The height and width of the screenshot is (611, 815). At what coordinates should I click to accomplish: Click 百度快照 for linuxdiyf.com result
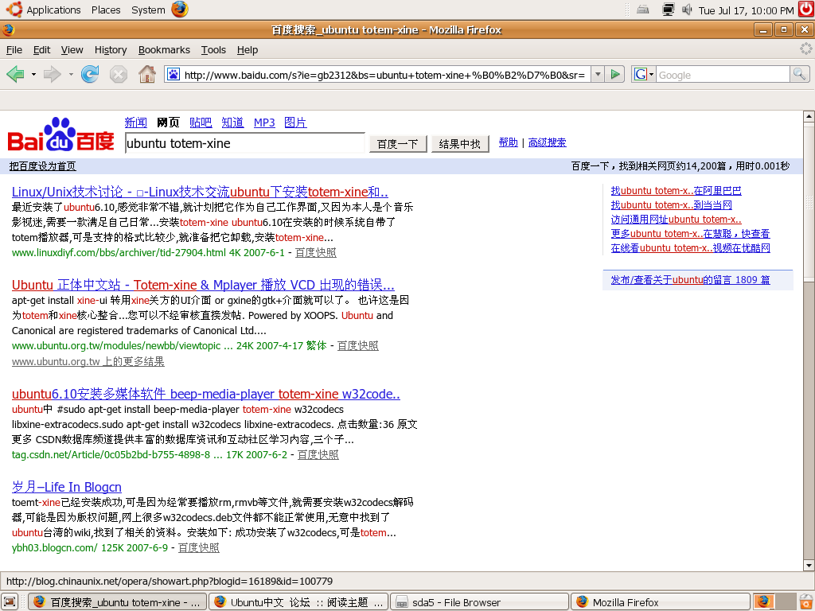pyautogui.click(x=315, y=252)
